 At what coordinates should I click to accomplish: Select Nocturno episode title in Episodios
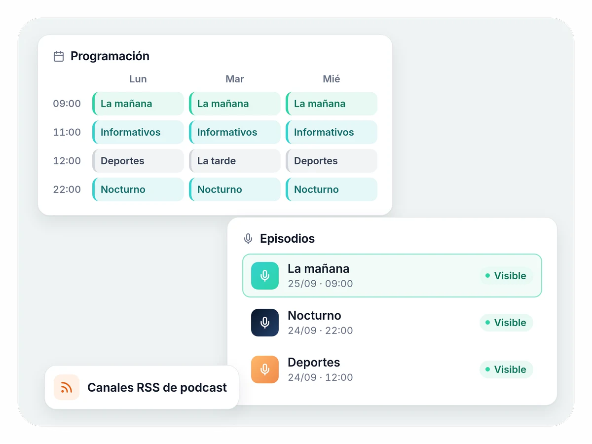[314, 316]
